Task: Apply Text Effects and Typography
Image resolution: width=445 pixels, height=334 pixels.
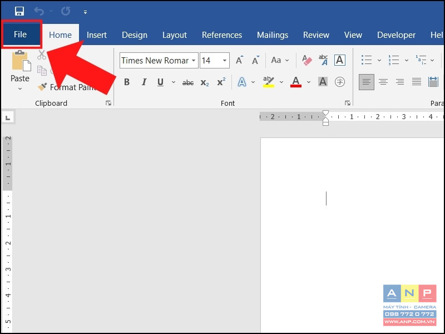Action: pyautogui.click(x=242, y=82)
